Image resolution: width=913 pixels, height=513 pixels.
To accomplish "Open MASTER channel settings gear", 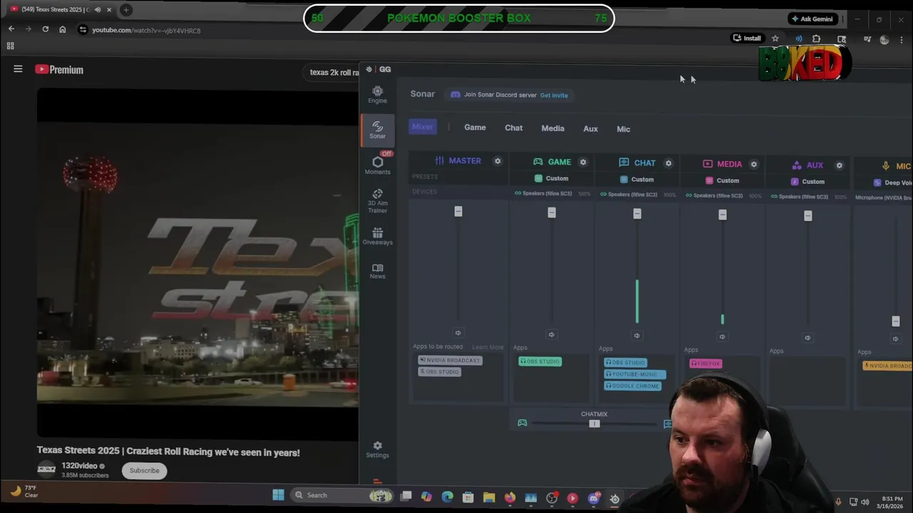I will point(498,161).
